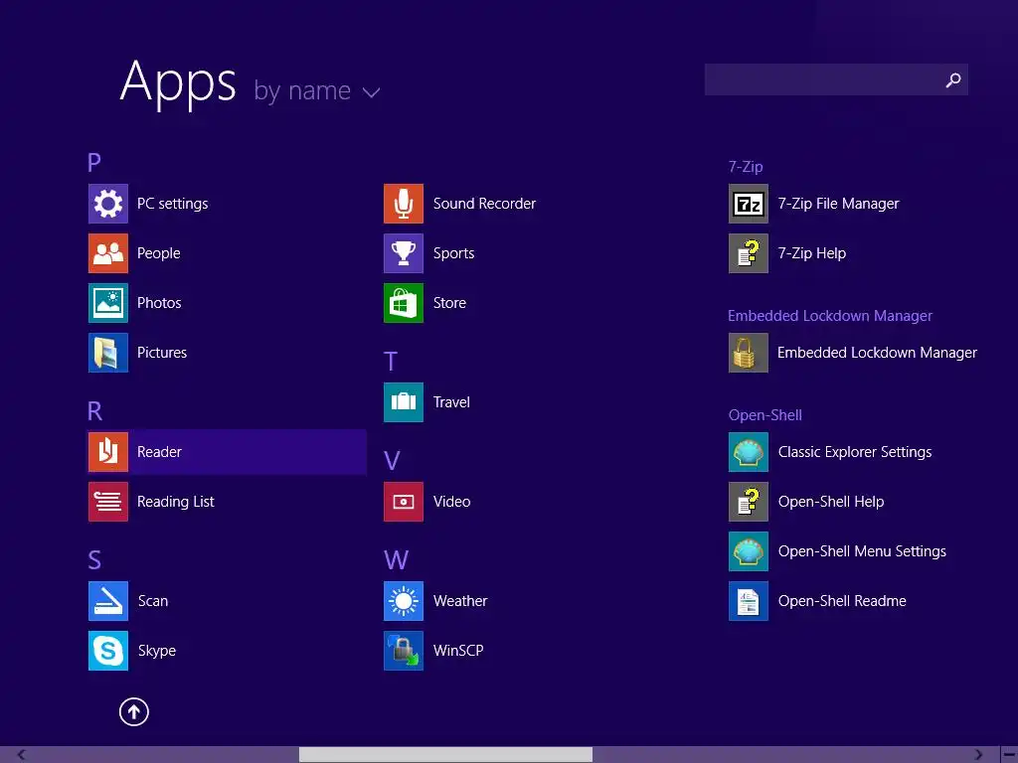Image resolution: width=1018 pixels, height=763 pixels.
Task: Click the 'Travel' label
Action: point(451,402)
